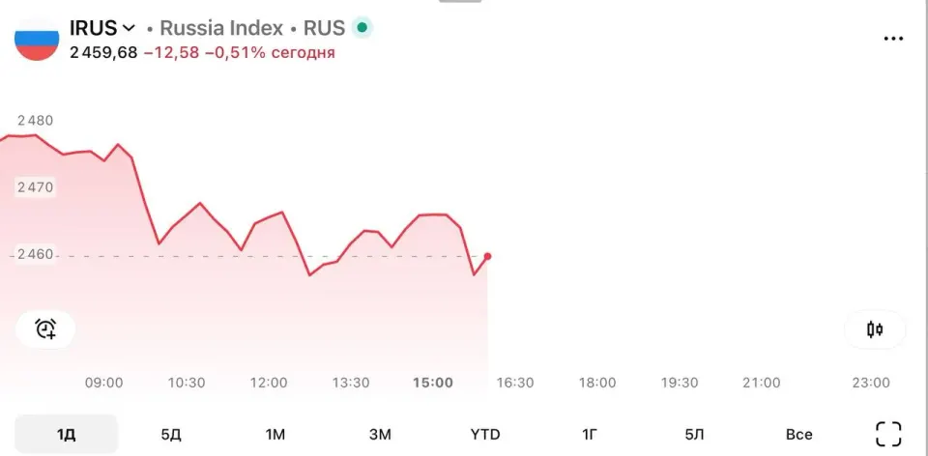Add a price alert with the alarm icon
This screenshot has width=928, height=456.
(45, 328)
